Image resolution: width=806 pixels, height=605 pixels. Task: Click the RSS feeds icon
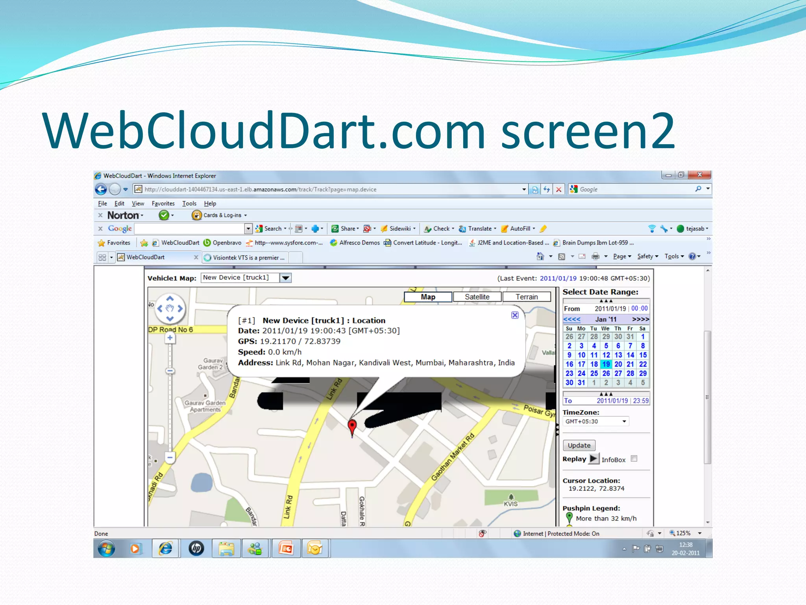tap(562, 256)
